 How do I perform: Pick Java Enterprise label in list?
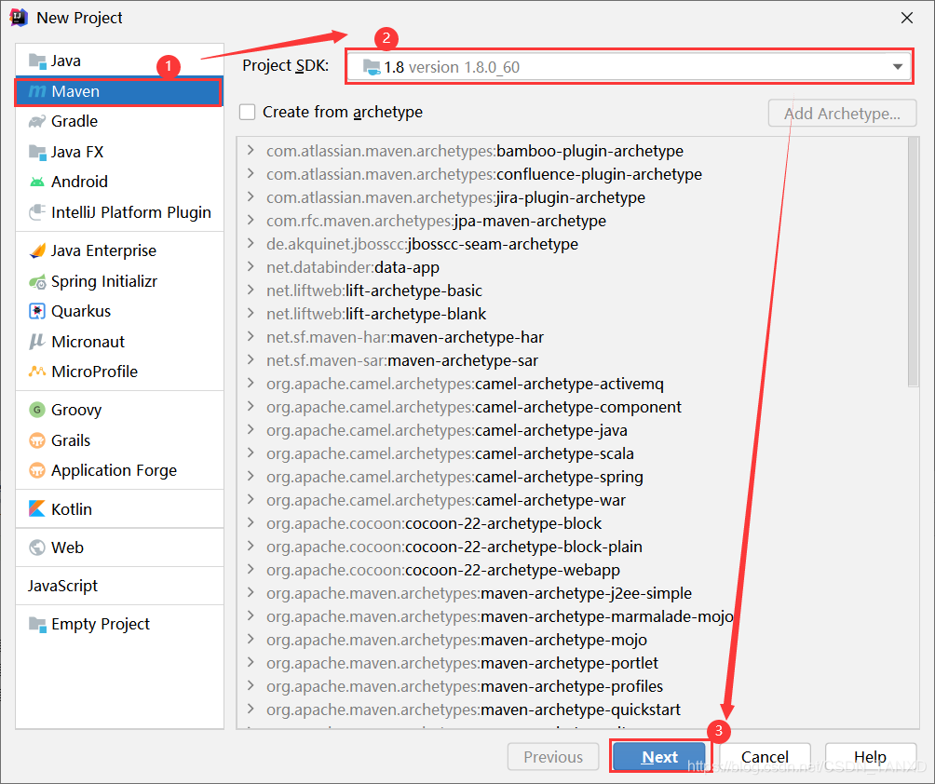pos(103,250)
